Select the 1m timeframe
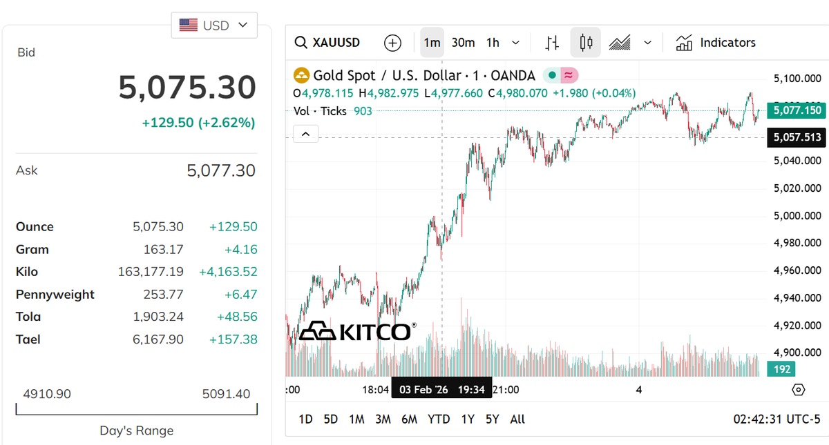The width and height of the screenshot is (829, 445). tap(432, 43)
